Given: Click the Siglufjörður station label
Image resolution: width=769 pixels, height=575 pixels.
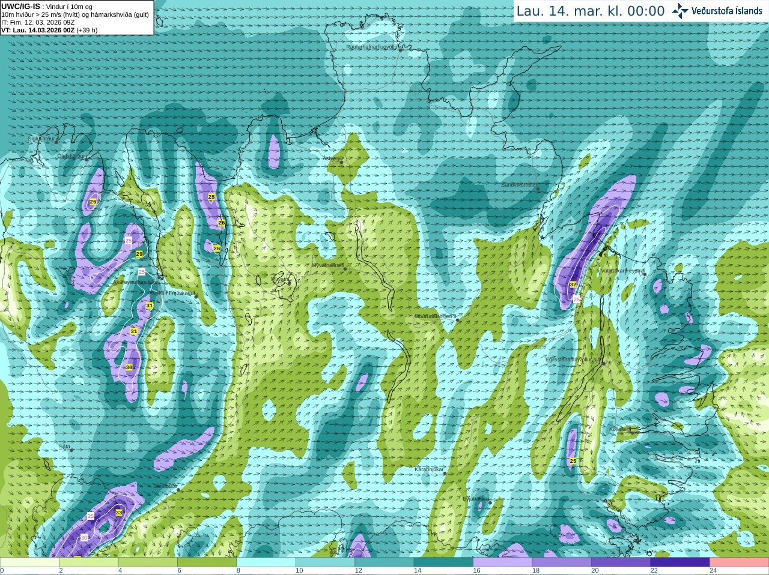Looking at the screenshot, I should coord(41,139).
